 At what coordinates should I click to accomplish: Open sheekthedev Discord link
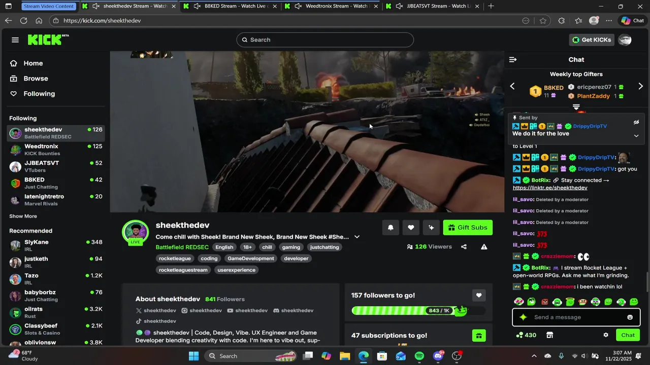tap(293, 311)
